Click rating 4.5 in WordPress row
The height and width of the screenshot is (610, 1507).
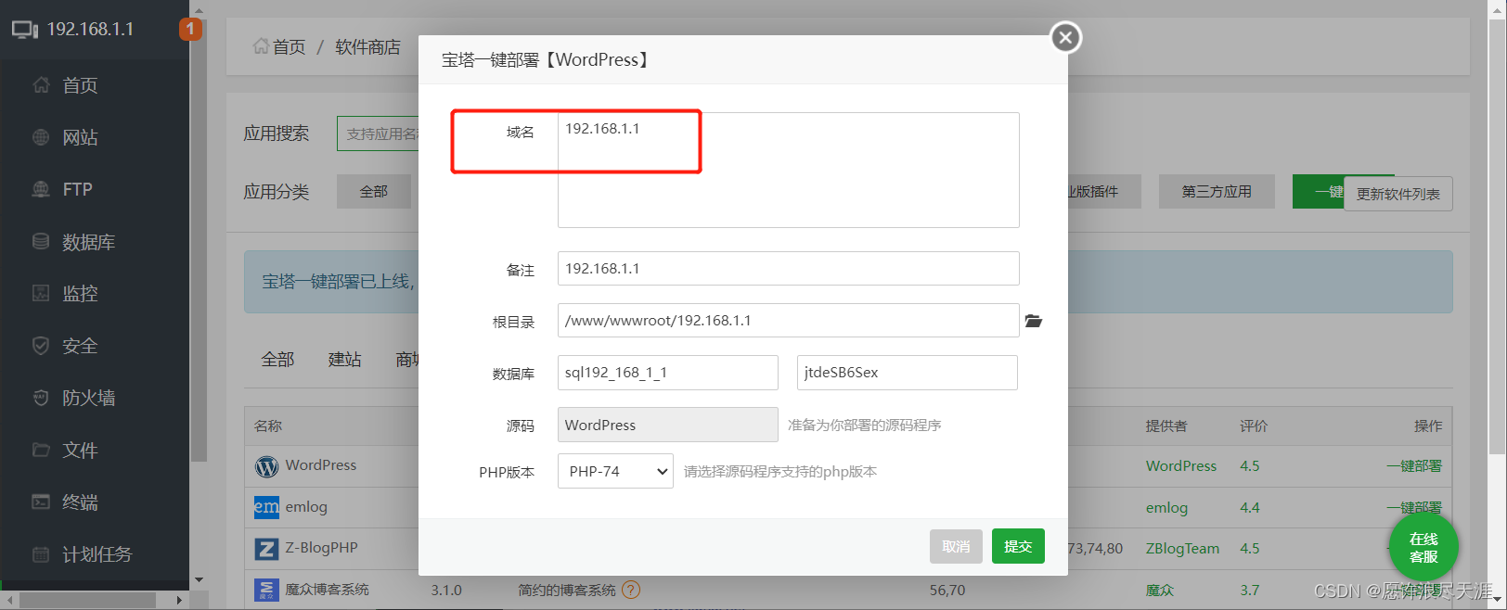click(1250, 466)
